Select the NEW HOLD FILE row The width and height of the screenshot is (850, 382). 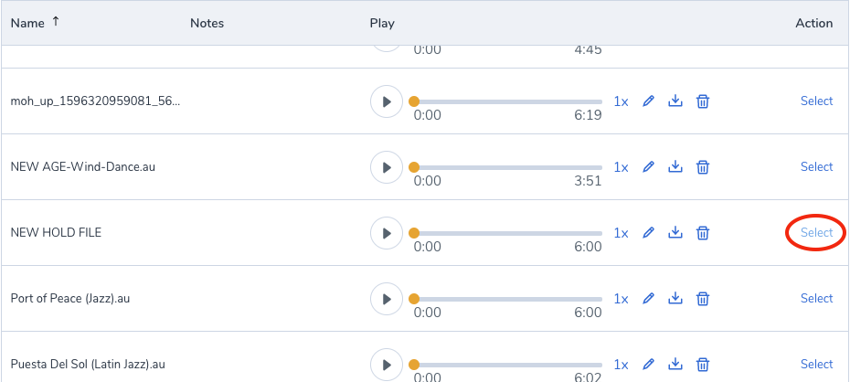pyautogui.click(x=816, y=233)
